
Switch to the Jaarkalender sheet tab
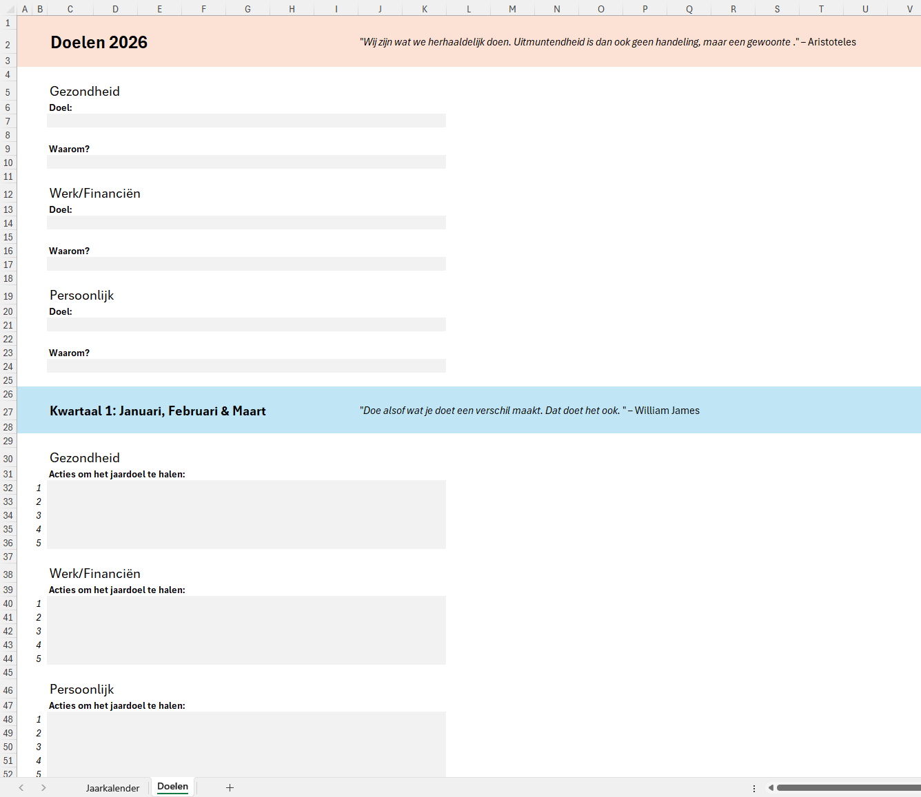112,787
